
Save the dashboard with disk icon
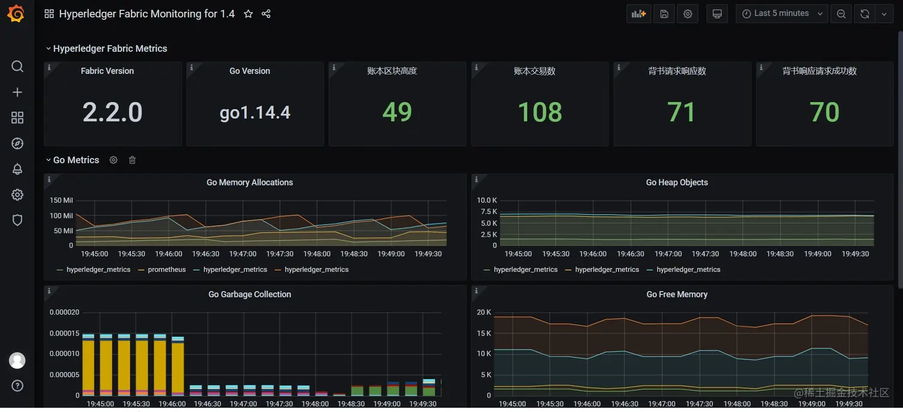[664, 14]
